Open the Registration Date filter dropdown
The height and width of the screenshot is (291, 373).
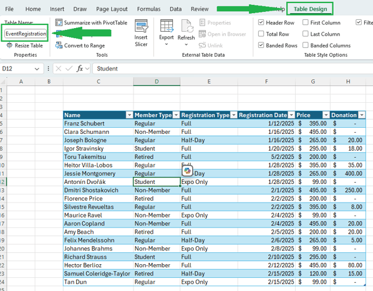(x=291, y=115)
